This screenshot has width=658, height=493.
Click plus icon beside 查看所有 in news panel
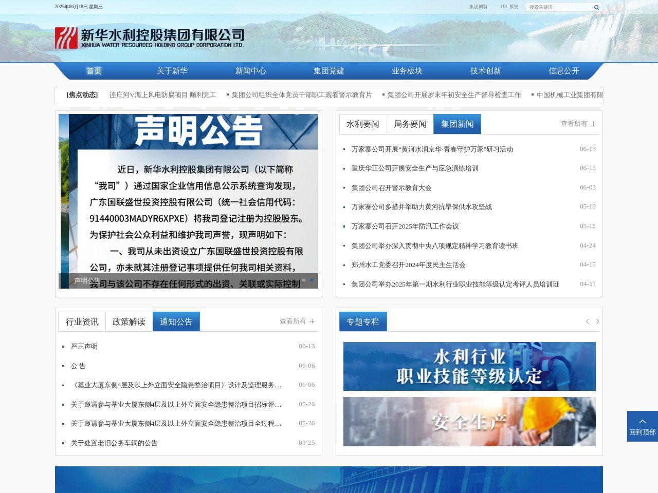click(x=593, y=124)
